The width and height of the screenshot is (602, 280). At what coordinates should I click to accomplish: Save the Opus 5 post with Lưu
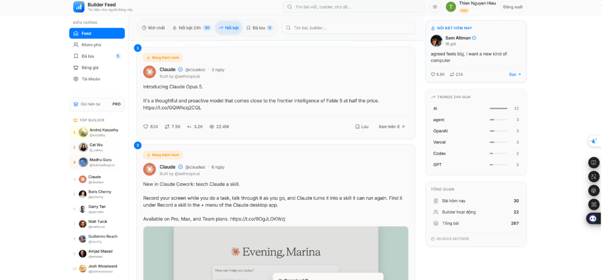click(362, 126)
